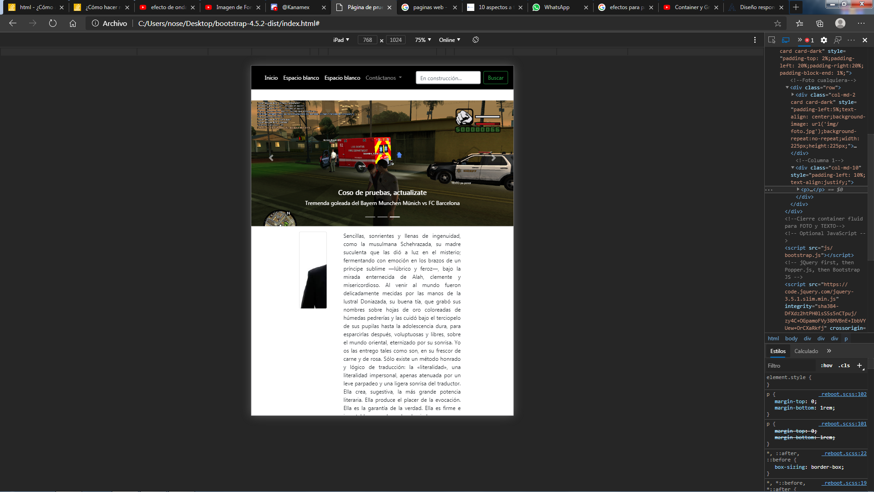Open reboot.scss:22 source link
This screenshot has width=874, height=492.
click(845, 453)
